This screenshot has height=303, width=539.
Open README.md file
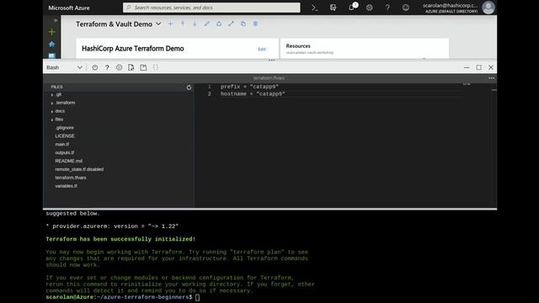68,161
